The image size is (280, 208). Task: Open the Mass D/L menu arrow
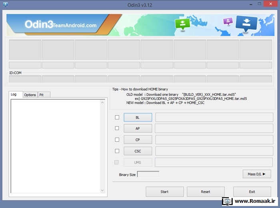[257, 174]
